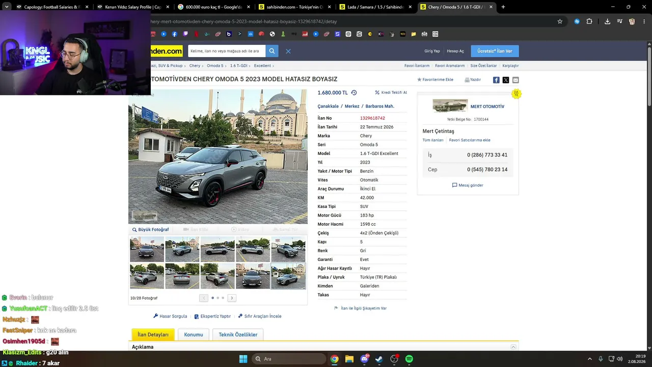Switch to the 600.000 euro kaç tl Google tab

tap(213, 7)
